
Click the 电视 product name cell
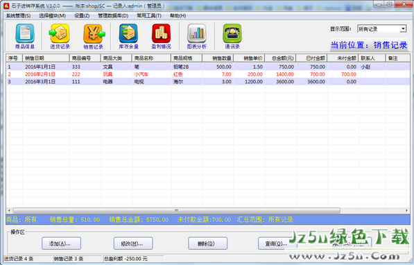tap(152, 82)
